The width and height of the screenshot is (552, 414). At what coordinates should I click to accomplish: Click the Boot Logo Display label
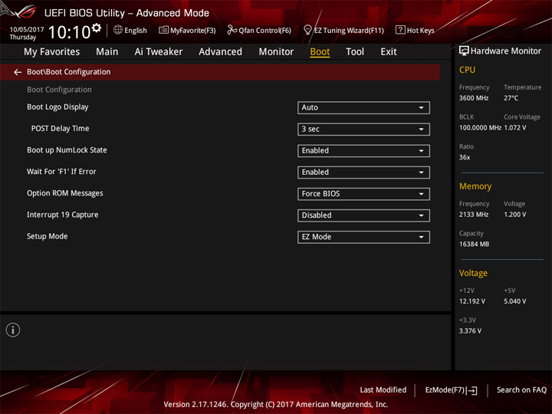tap(58, 107)
